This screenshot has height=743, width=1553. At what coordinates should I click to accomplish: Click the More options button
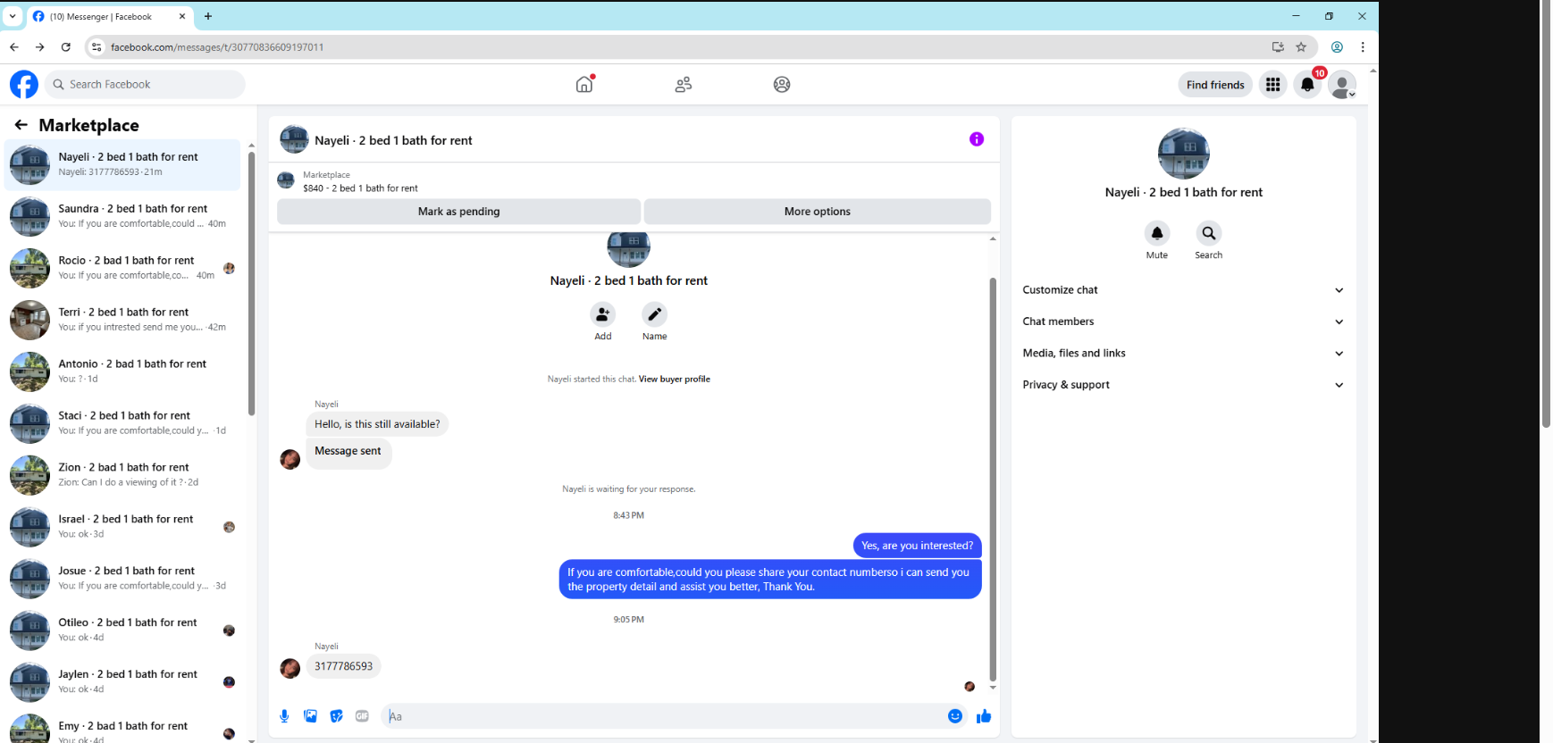coord(818,212)
